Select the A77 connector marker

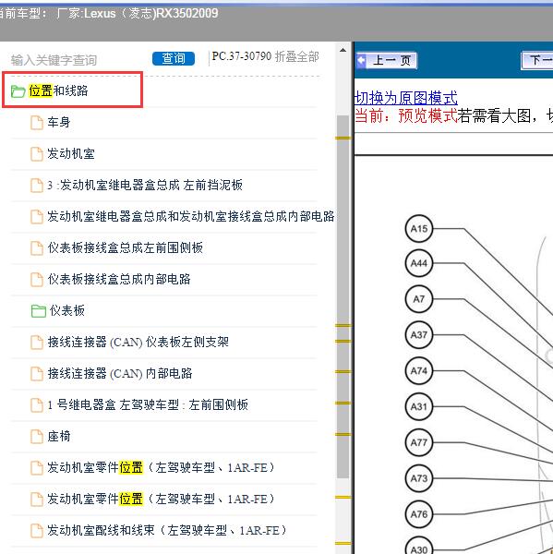coord(419,442)
